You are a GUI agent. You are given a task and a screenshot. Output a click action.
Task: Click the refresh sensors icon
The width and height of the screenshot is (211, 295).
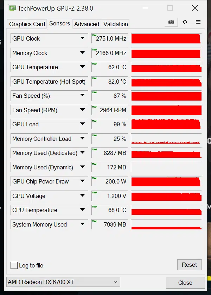click(185, 22)
